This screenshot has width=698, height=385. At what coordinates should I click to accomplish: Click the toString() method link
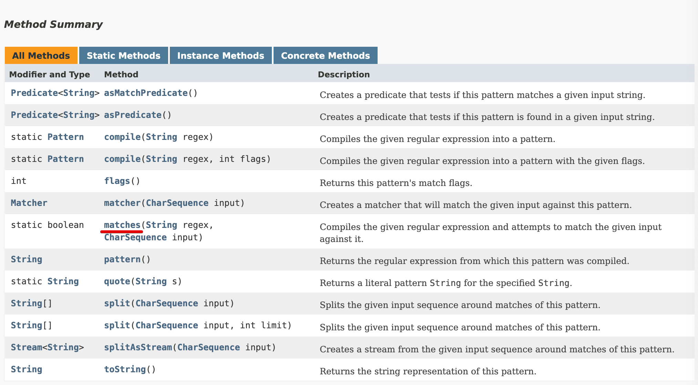(x=125, y=370)
